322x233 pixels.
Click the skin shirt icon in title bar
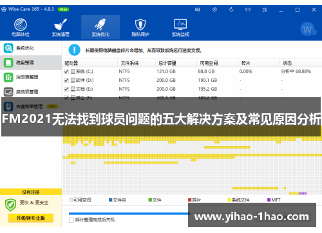coord(248,10)
